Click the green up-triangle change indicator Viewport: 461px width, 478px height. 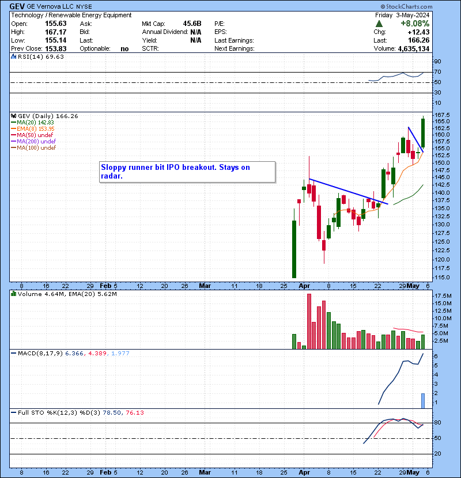pyautogui.click(x=379, y=24)
